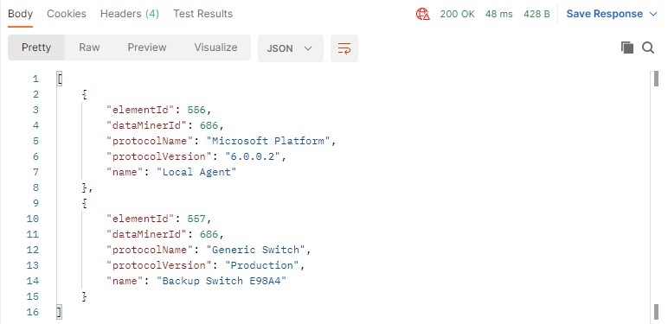Switch to the Body tab
Image resolution: width=668 pixels, height=324 pixels.
(x=21, y=14)
